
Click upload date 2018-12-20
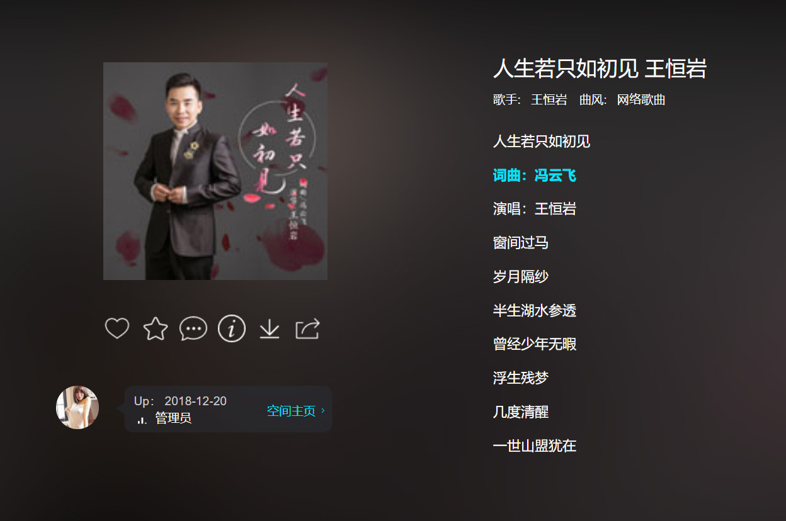coord(195,401)
